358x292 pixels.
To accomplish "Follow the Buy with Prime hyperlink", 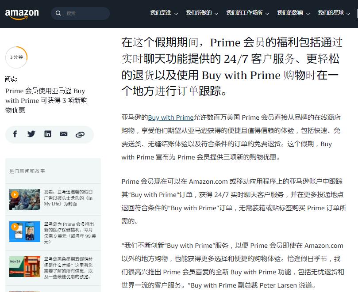I will coord(170,118).
